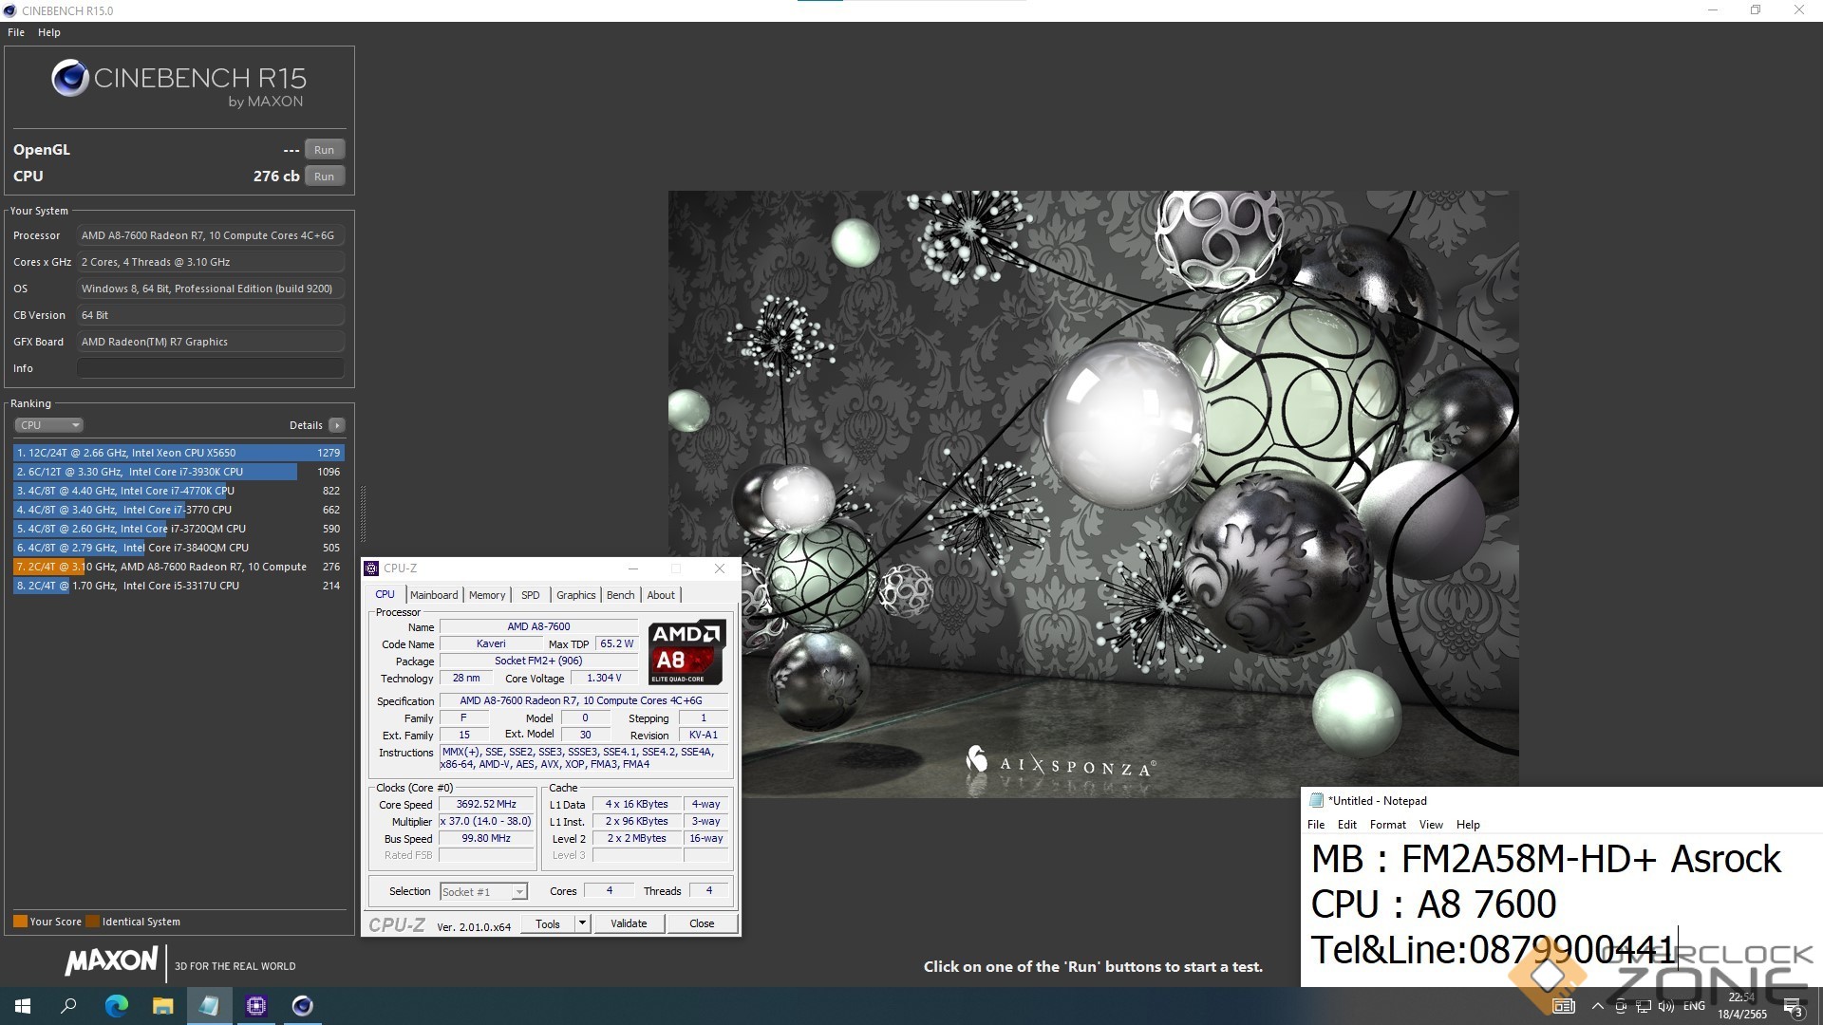Open volume control tray icon

[x=1666, y=1006]
